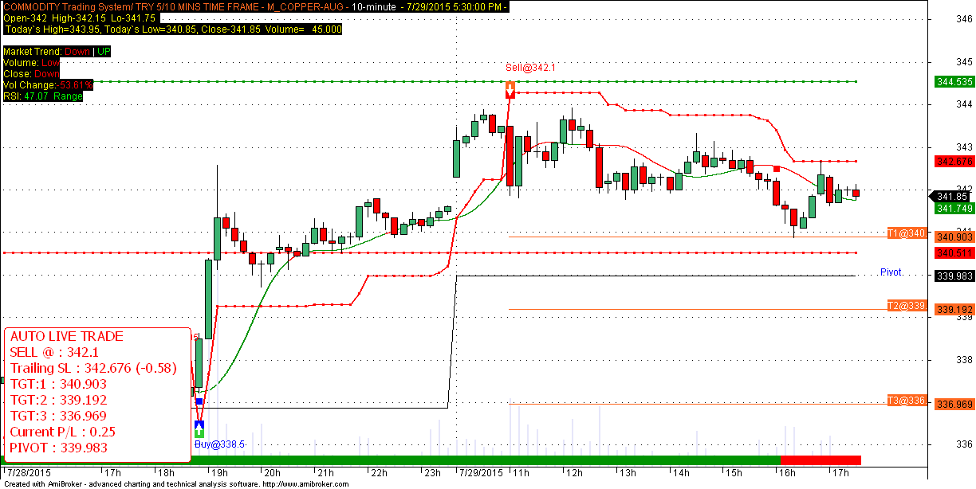
Task: Click PIVOT : 339.983 in trade box
Action: pyautogui.click(x=58, y=448)
